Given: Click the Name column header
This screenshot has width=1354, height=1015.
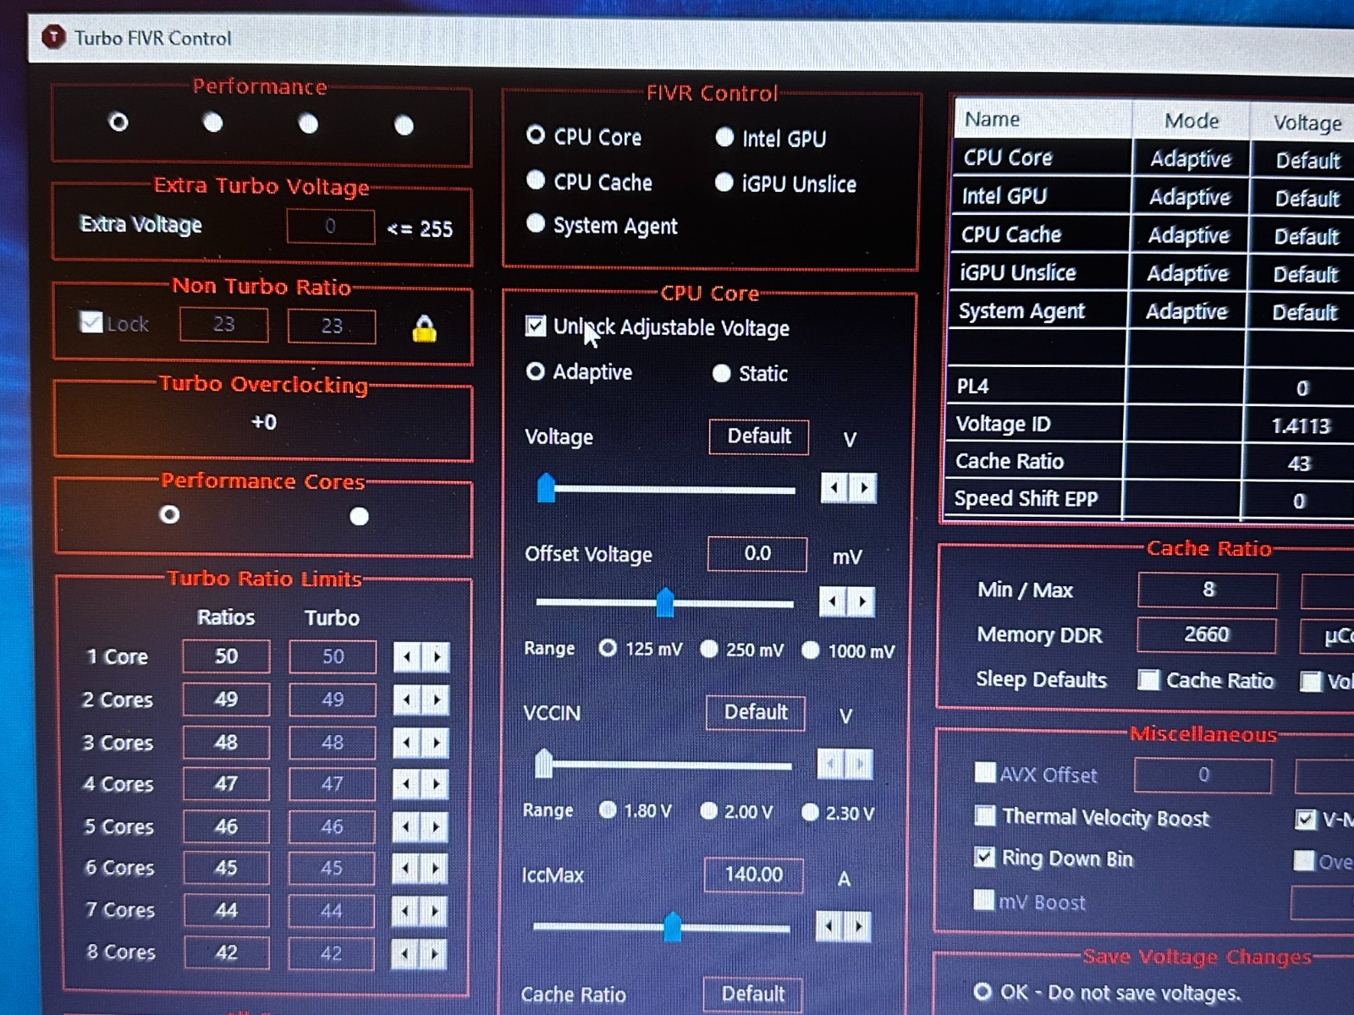Looking at the screenshot, I should (x=1043, y=119).
